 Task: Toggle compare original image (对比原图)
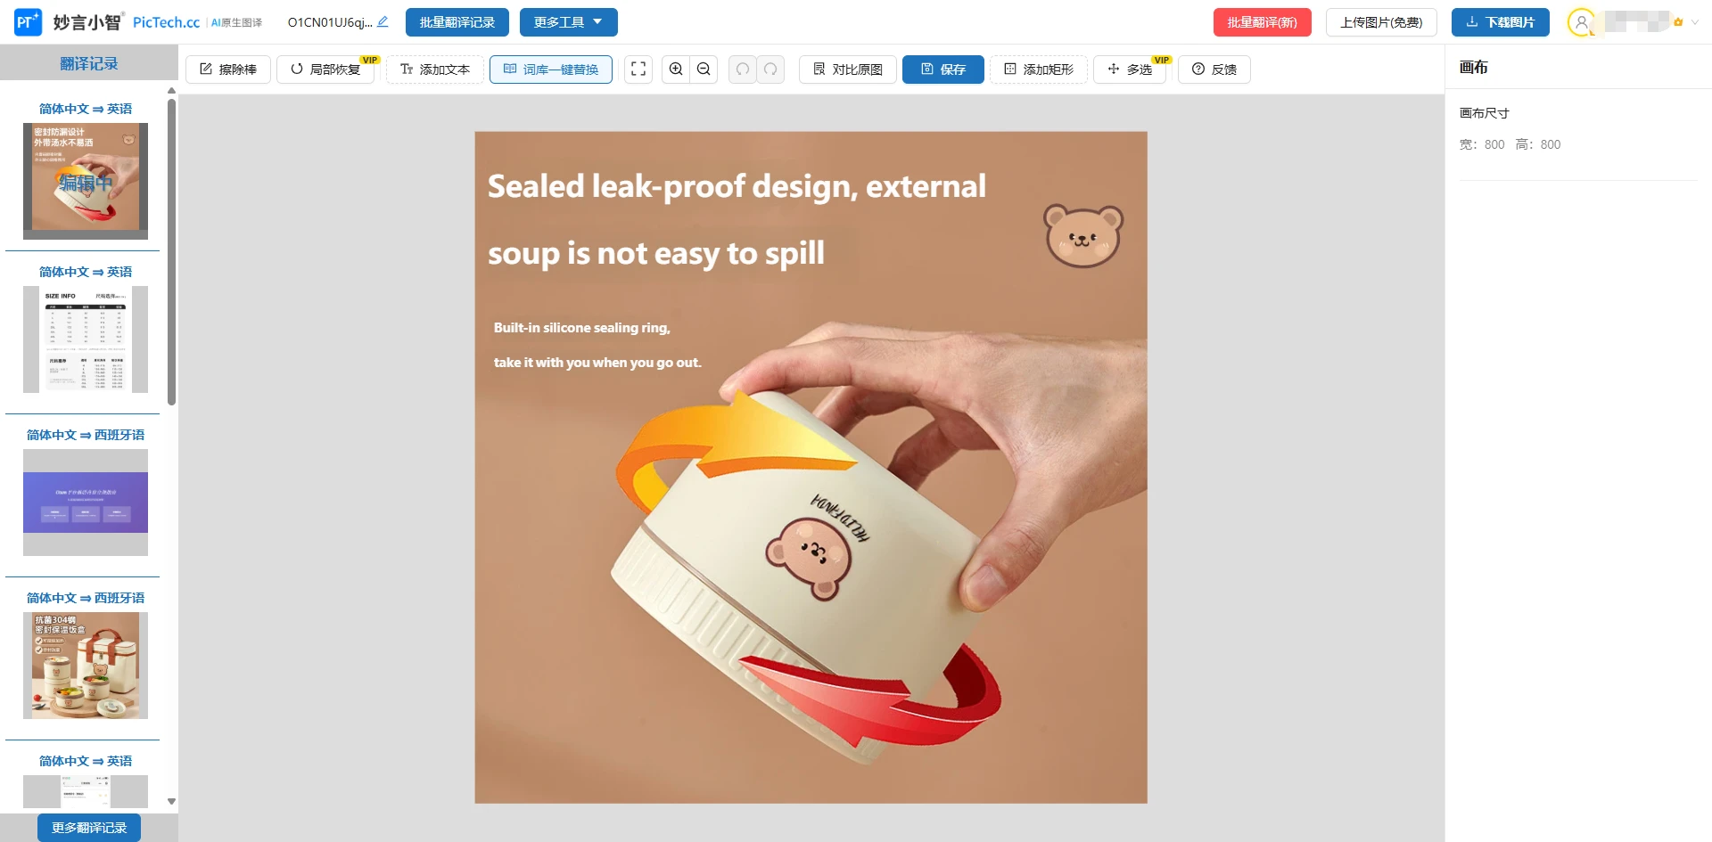coord(847,69)
